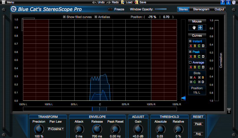
Task: Click Peak curve slot C letter
Action: tap(199, 56)
